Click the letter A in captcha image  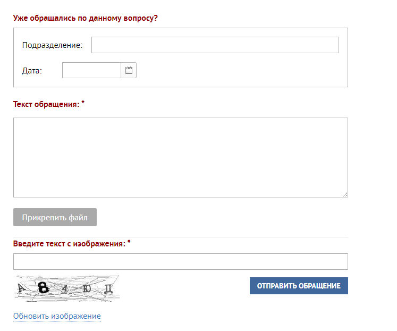(21, 288)
